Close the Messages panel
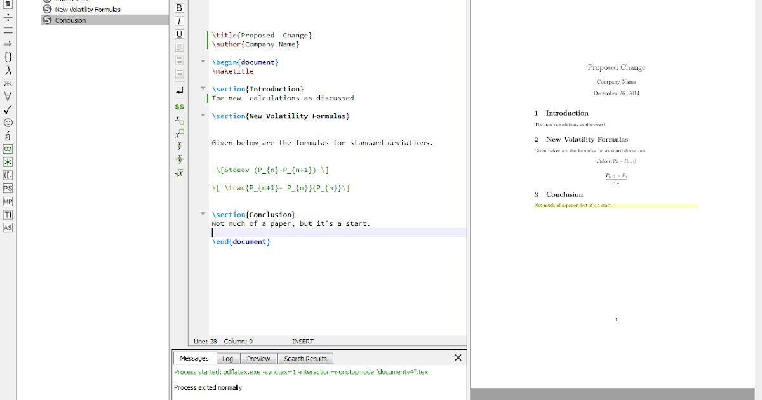This screenshot has height=400, width=762. click(x=458, y=357)
